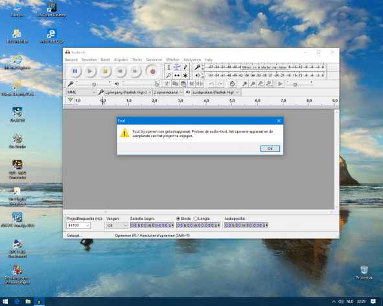Open the MME audio host dropdown
The height and width of the screenshot is (306, 383).
(x=82, y=92)
